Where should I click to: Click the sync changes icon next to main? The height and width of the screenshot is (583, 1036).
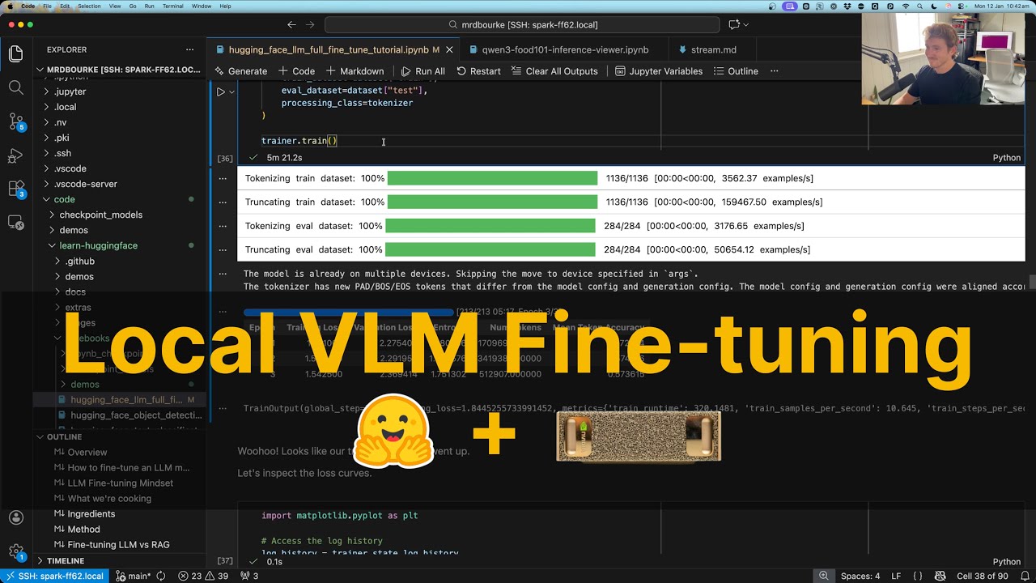pos(160,576)
